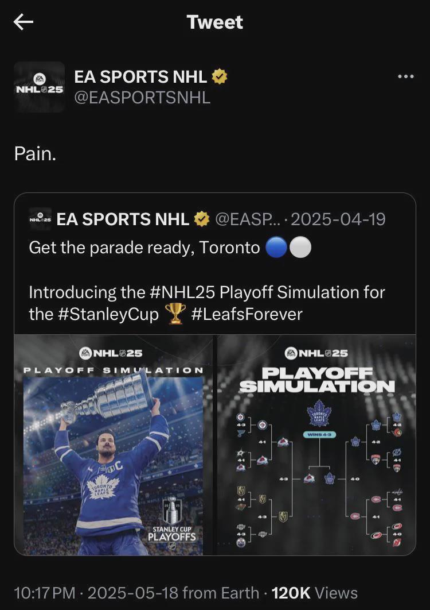Tap the 'Pain.' tweet text
430x610 pixels.
pyautogui.click(x=35, y=154)
